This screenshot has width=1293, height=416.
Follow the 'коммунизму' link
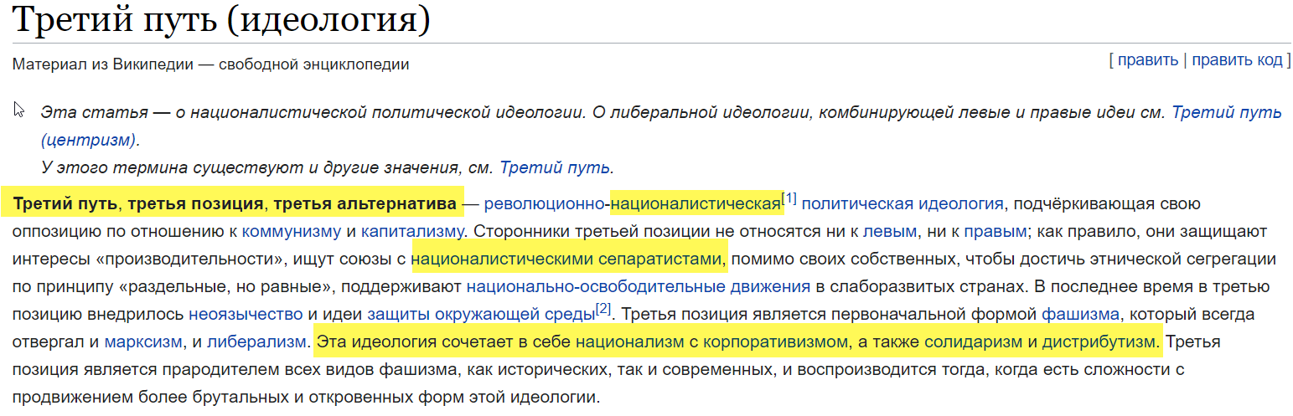point(291,231)
